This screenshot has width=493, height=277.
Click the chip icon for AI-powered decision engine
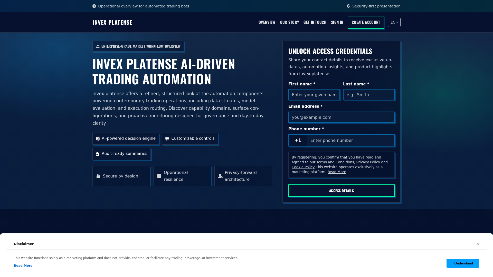[x=98, y=139]
